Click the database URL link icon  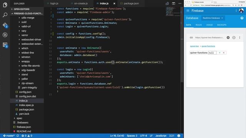point(191,38)
